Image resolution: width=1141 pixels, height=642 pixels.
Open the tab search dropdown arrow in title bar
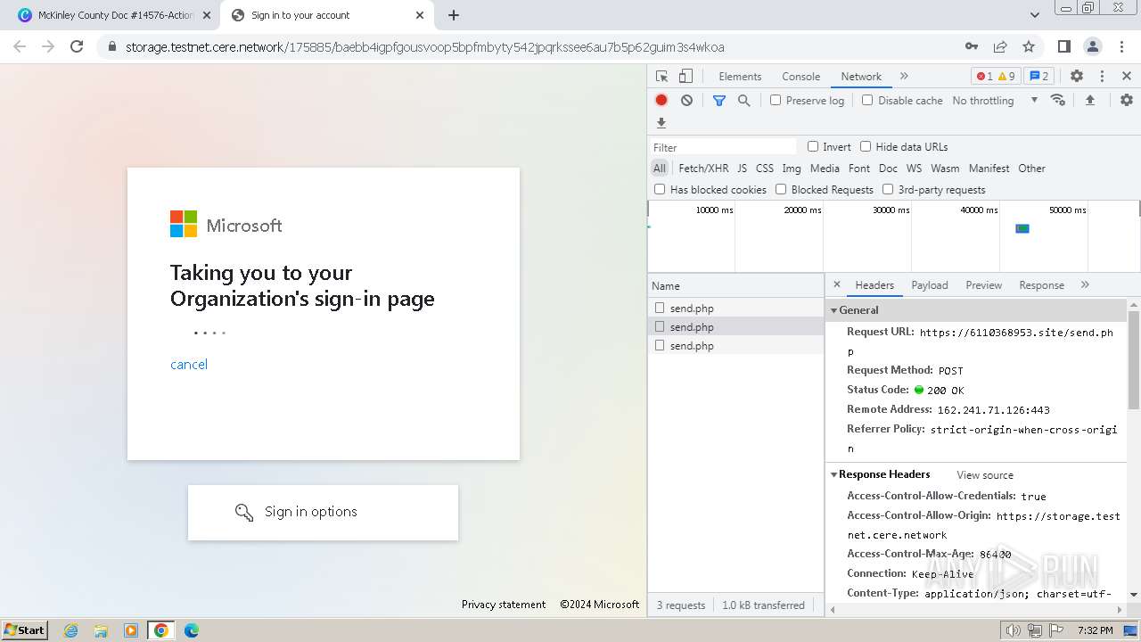(1035, 15)
